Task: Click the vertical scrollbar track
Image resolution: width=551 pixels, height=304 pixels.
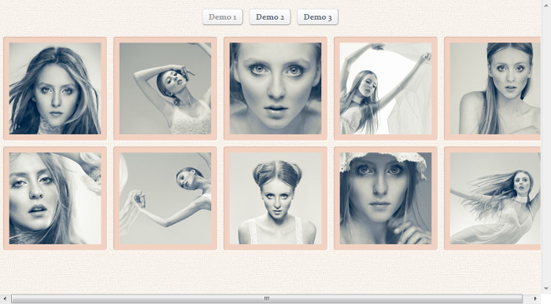Action: click(546, 147)
